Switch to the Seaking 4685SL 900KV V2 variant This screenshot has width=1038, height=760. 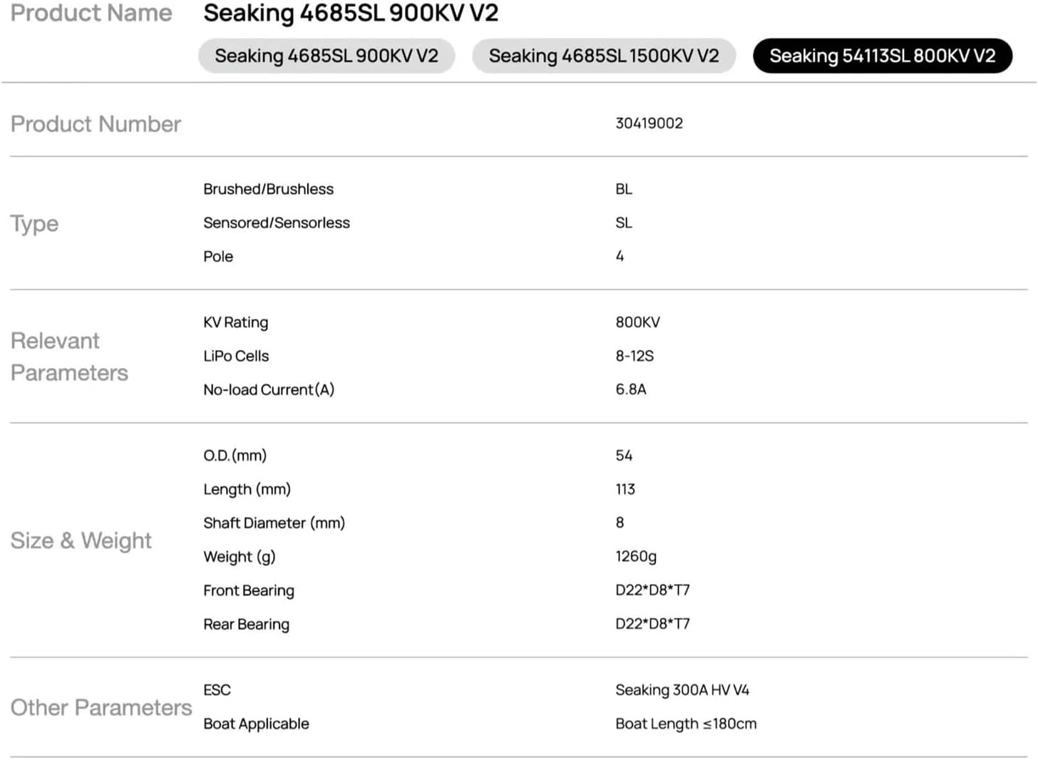[327, 56]
